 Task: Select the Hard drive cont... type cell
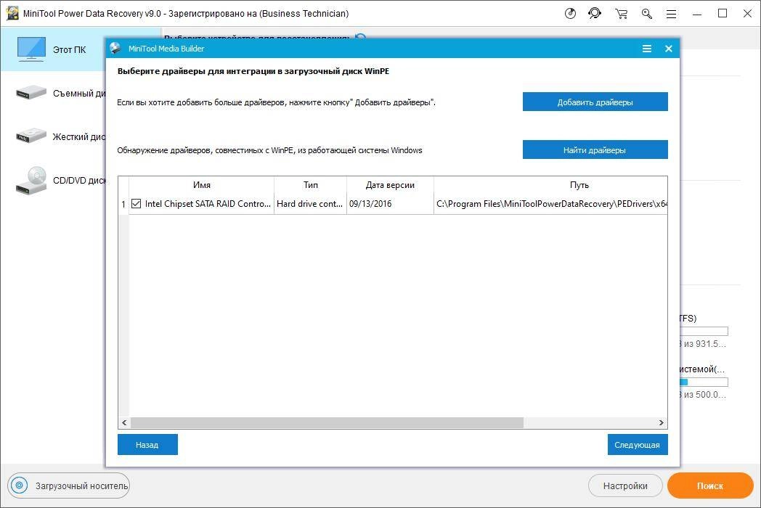pos(311,204)
